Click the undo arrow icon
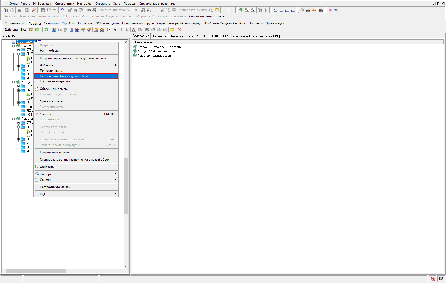Screen dimensions: 446x283 55,10
